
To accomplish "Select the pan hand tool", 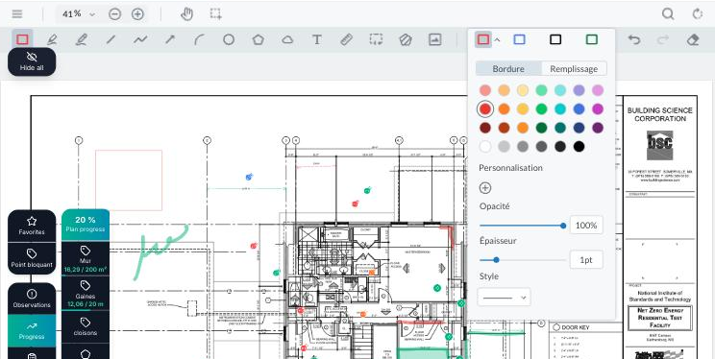I will click(x=187, y=14).
